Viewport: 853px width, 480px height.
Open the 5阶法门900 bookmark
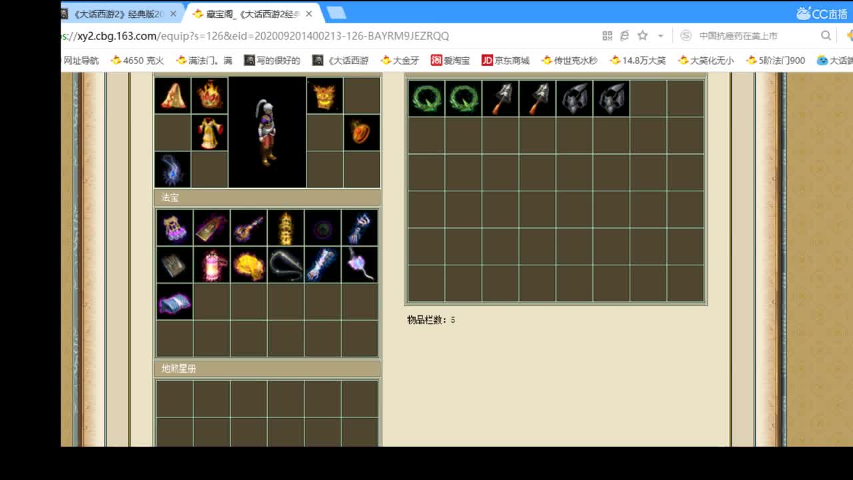tap(776, 61)
